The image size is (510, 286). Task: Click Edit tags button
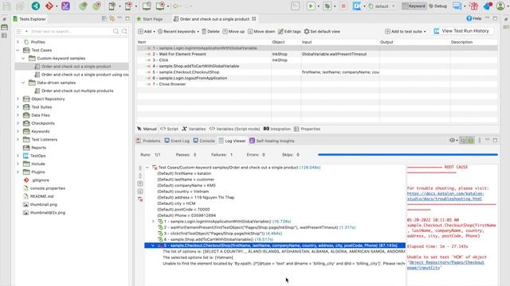point(289,32)
